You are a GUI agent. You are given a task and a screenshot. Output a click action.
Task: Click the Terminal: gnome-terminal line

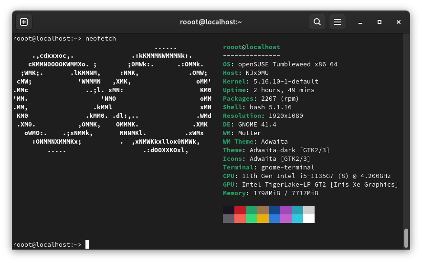click(269, 168)
